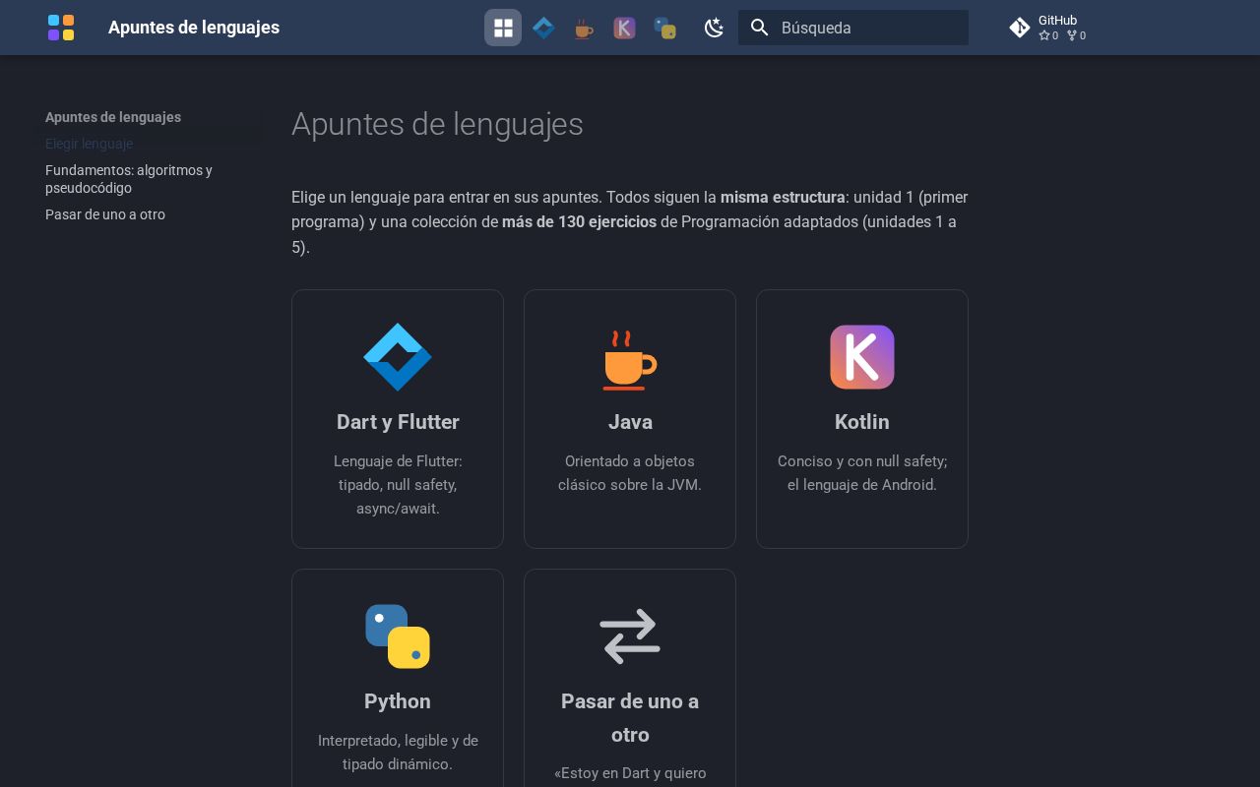Click the bold text 'más de 130 ejercicios'
This screenshot has width=1260, height=787.
[579, 222]
